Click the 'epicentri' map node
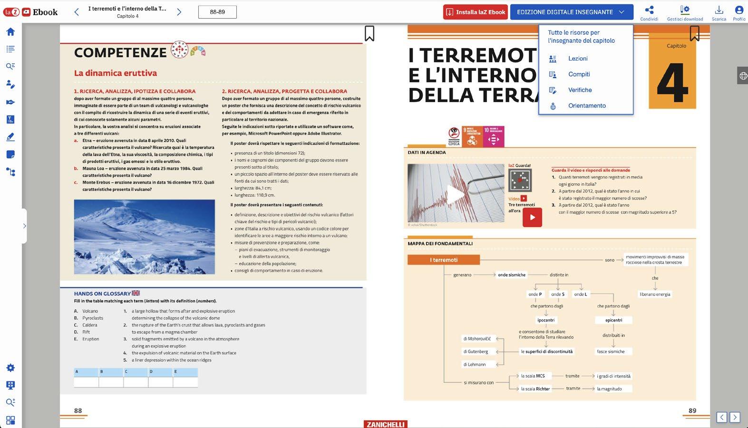Image resolution: width=748 pixels, height=428 pixels. 613,320
